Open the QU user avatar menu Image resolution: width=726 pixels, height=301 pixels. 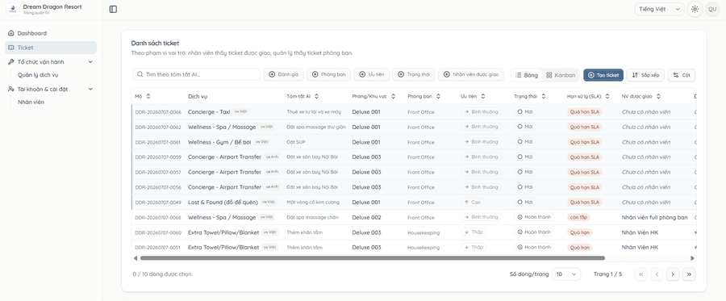[712, 9]
